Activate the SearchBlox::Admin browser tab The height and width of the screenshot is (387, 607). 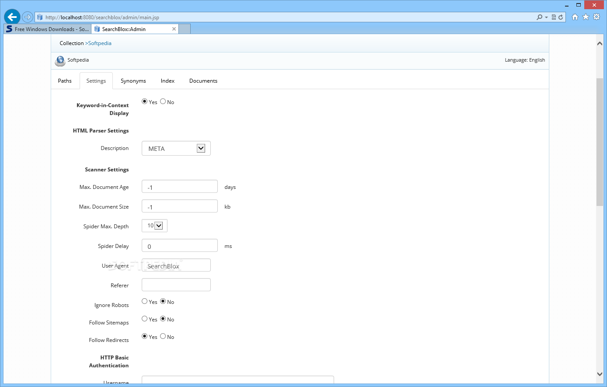(x=135, y=29)
